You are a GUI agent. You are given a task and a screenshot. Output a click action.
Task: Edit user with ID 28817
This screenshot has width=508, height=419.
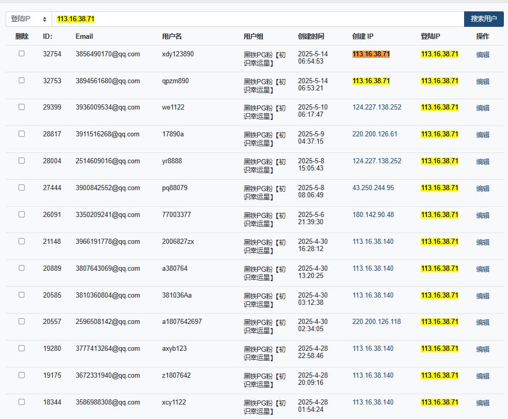[483, 135]
